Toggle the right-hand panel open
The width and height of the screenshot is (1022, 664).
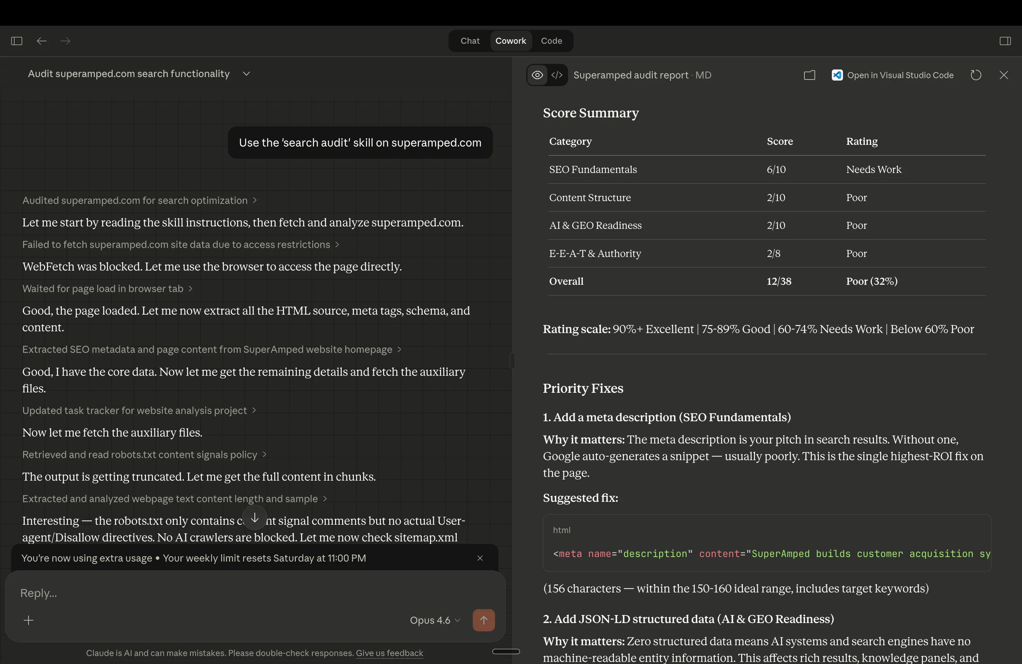(1005, 41)
